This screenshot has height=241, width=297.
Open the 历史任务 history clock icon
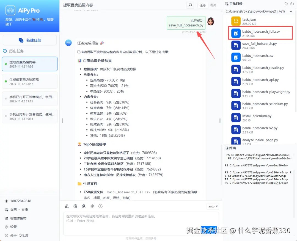[5, 51]
